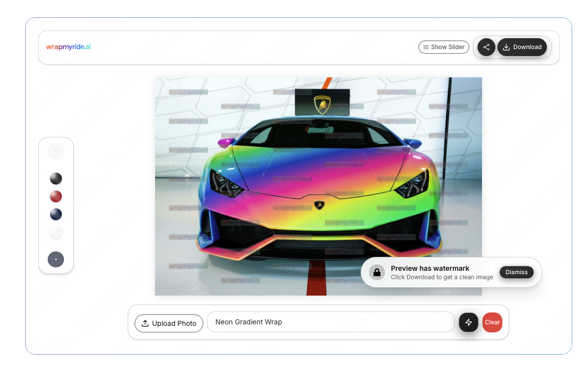Screen dimensions: 588x368
Task: Click the wrapmyride.ai logo
Action: point(68,47)
